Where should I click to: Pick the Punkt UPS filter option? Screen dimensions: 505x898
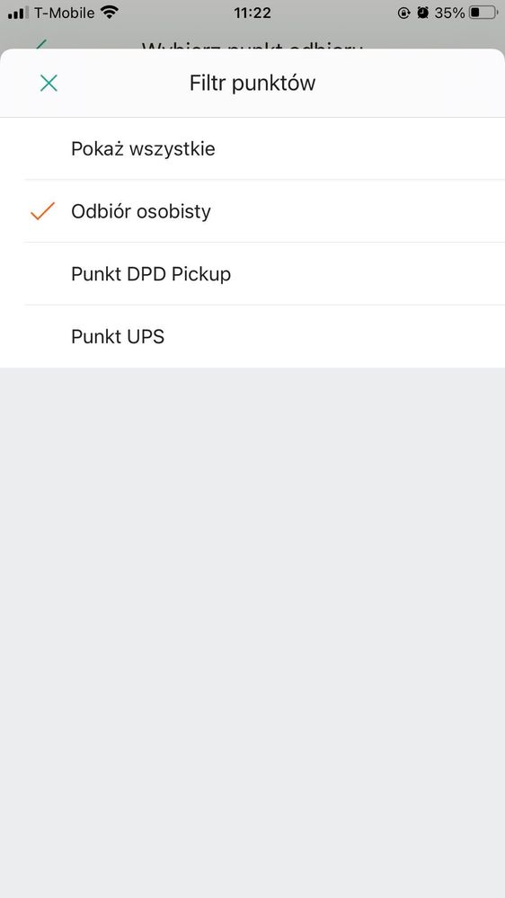pyautogui.click(x=252, y=336)
